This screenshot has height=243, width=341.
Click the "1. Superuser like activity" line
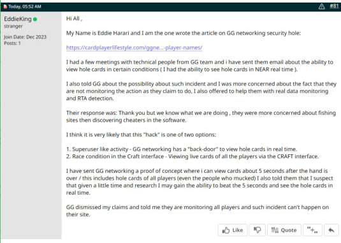[x=182, y=149]
